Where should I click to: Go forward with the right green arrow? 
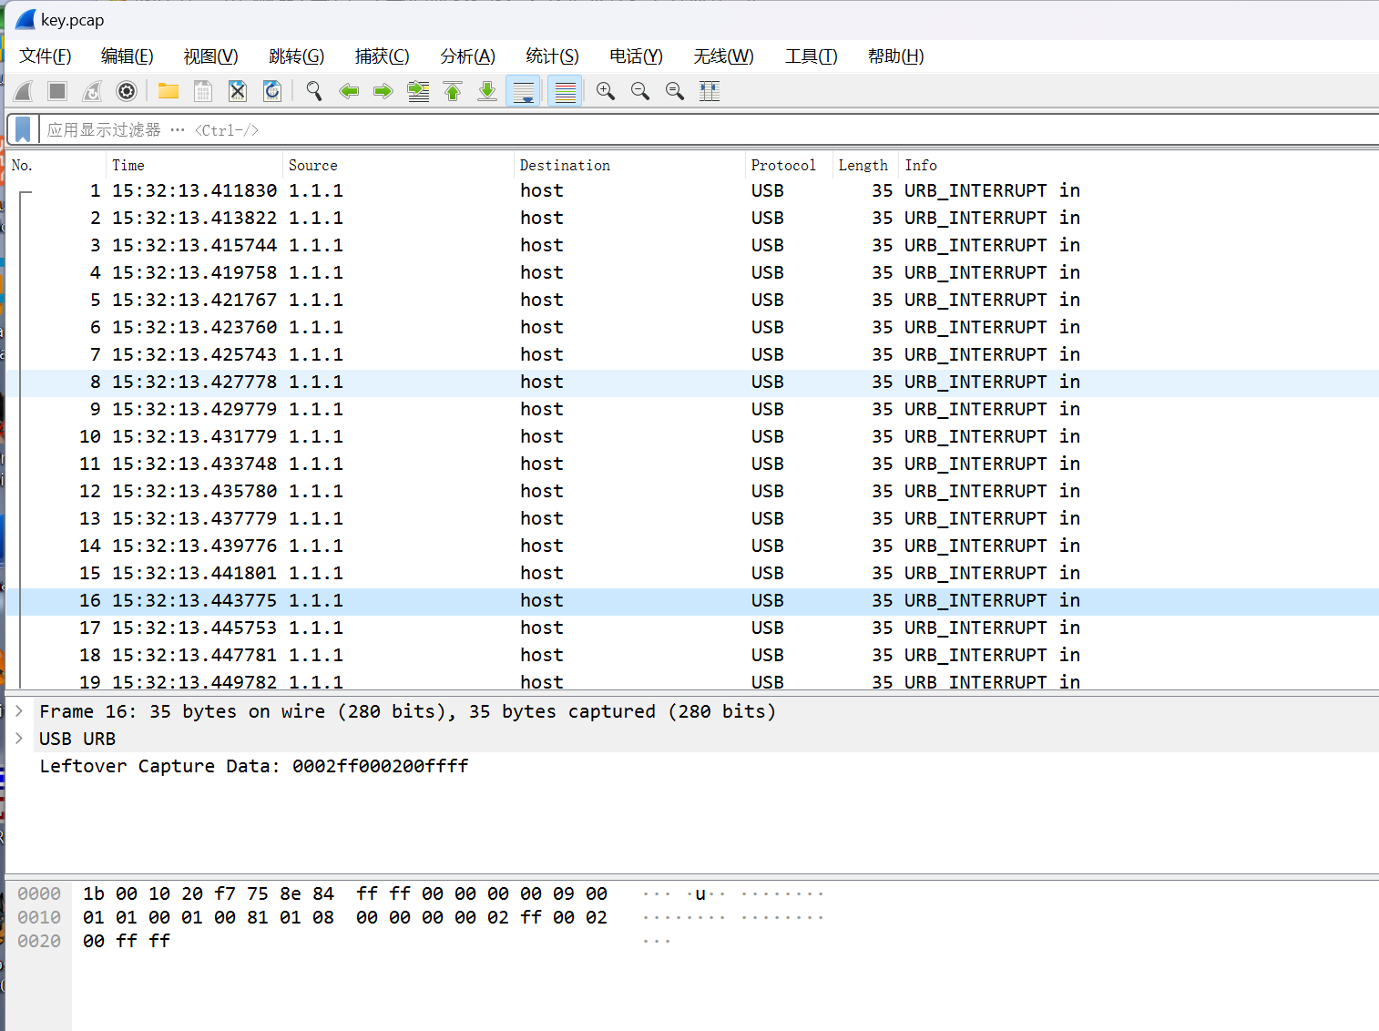tap(383, 91)
